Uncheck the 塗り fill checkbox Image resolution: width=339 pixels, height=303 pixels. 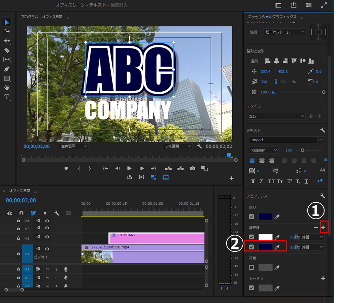click(x=251, y=217)
